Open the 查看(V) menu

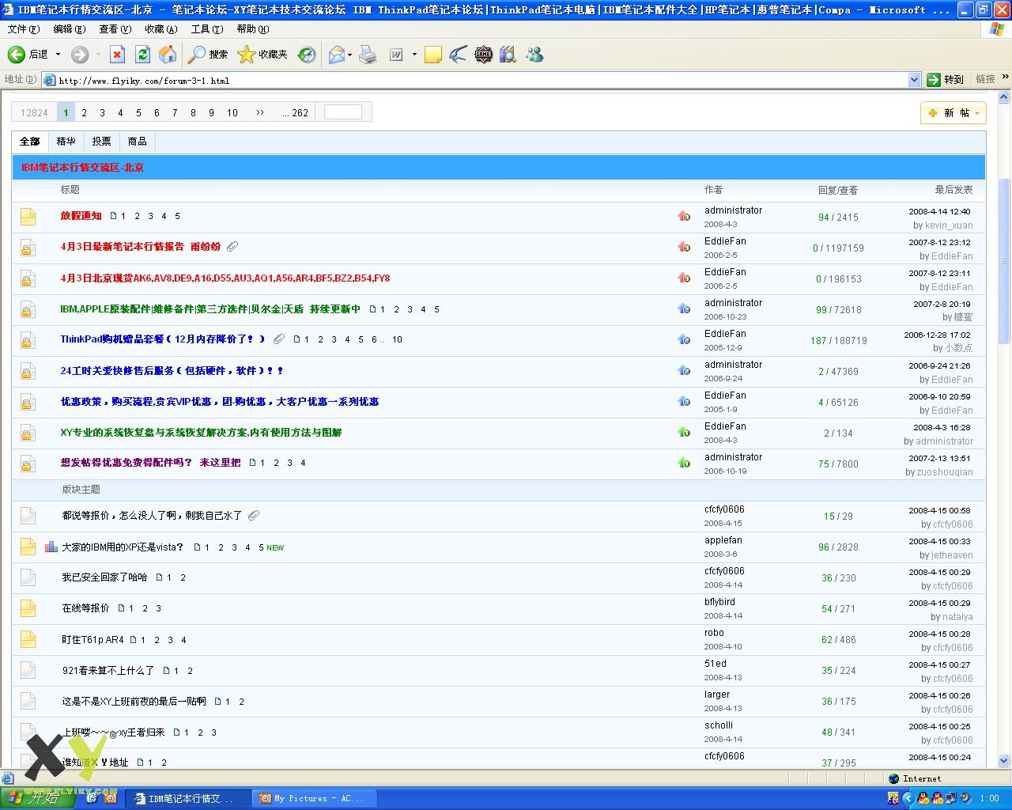click(x=115, y=29)
